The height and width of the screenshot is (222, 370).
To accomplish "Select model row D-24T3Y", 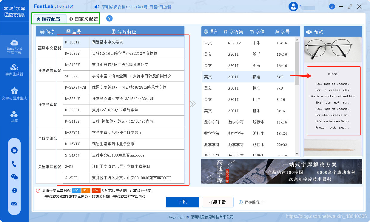I will pyautogui.click(x=124, y=121).
